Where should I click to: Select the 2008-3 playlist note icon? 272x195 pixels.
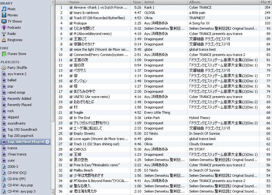[x=4, y=167]
